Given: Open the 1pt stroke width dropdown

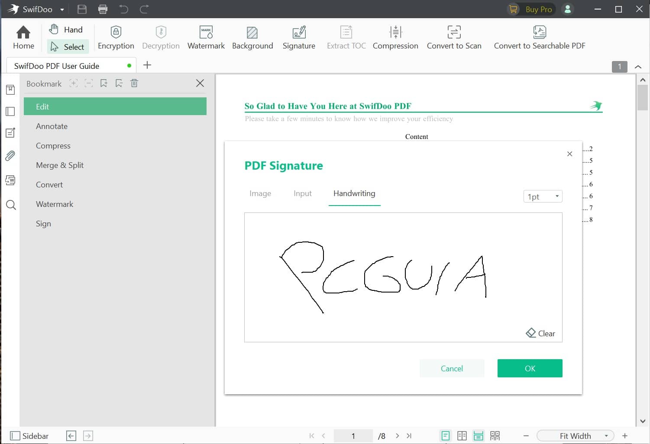Looking at the screenshot, I should point(543,196).
